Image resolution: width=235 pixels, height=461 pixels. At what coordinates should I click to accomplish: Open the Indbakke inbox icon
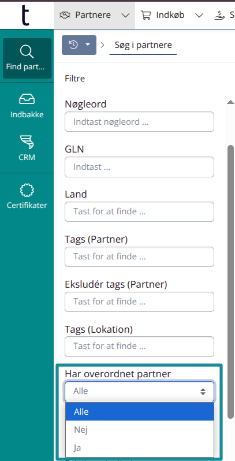pos(27,99)
